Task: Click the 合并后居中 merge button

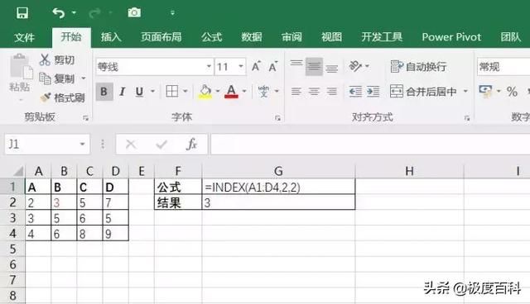Action: pyautogui.click(x=423, y=92)
